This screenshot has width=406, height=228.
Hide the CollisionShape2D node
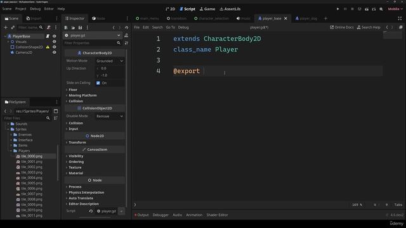point(55,47)
